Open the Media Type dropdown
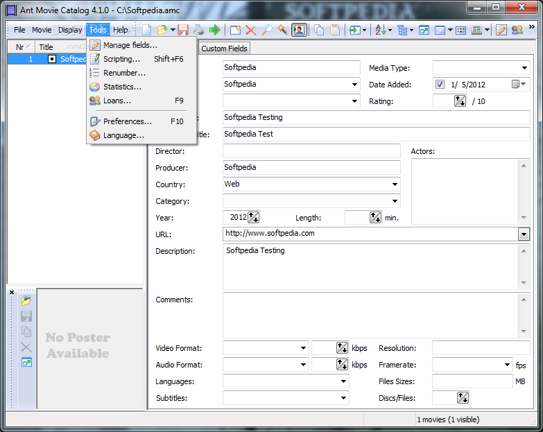Viewport: 543px width, 432px height. (x=525, y=68)
